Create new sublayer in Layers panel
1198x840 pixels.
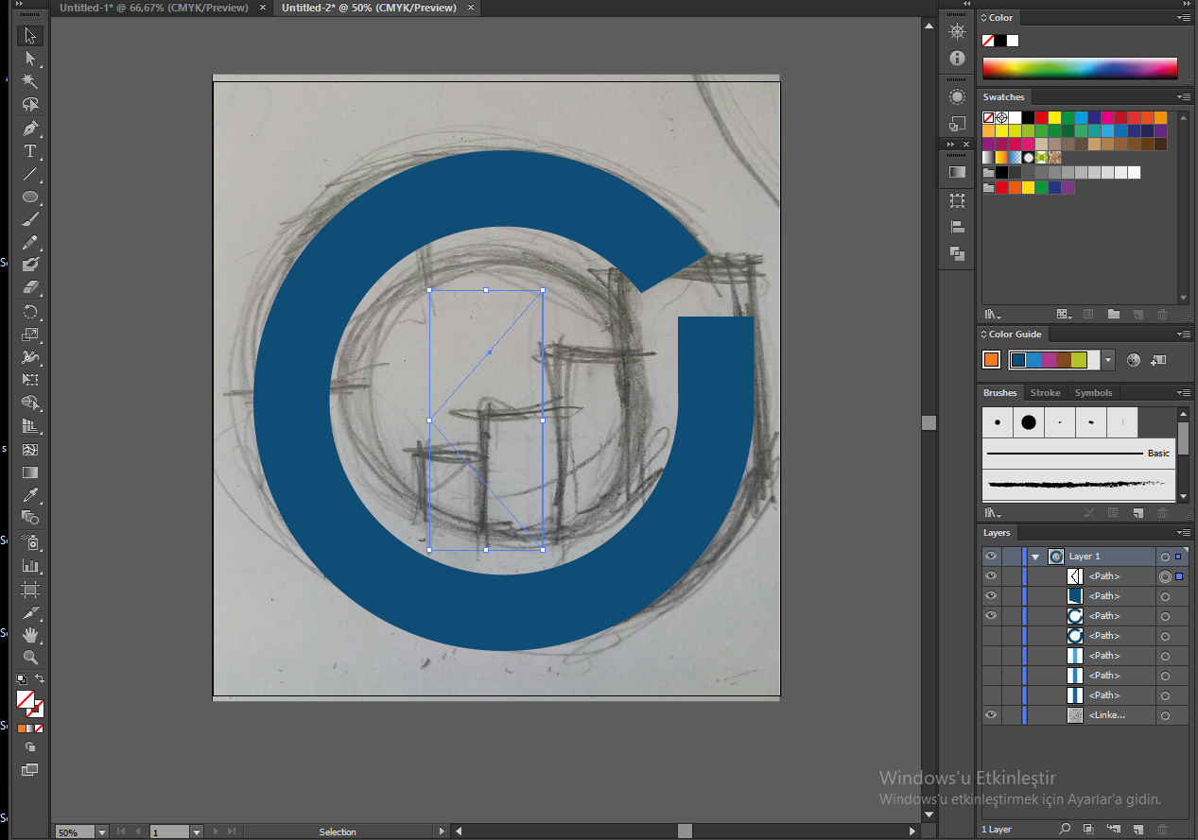1113,829
